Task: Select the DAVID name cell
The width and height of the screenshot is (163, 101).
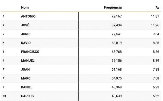Action: click(26, 43)
